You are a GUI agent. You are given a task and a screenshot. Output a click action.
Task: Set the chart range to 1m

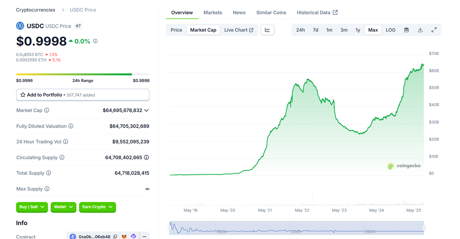point(329,30)
